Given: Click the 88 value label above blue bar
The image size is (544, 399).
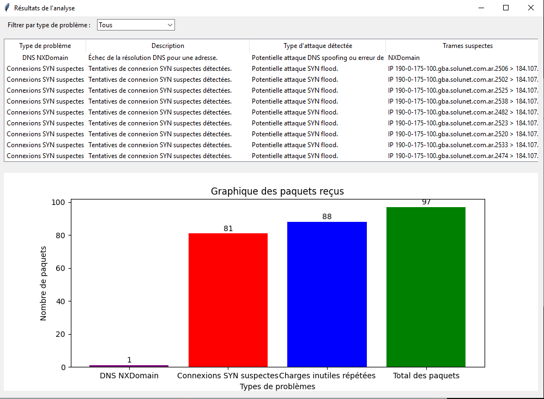Looking at the screenshot, I should 327,216.
